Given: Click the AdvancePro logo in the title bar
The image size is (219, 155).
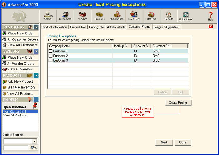Looking at the screenshot, I should tap(4, 4).
